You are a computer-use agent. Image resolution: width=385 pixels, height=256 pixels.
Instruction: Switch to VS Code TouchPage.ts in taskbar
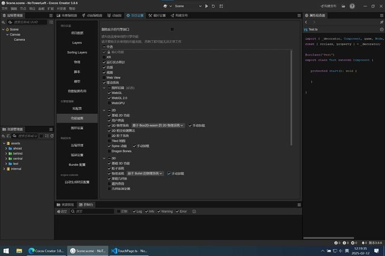129,251
